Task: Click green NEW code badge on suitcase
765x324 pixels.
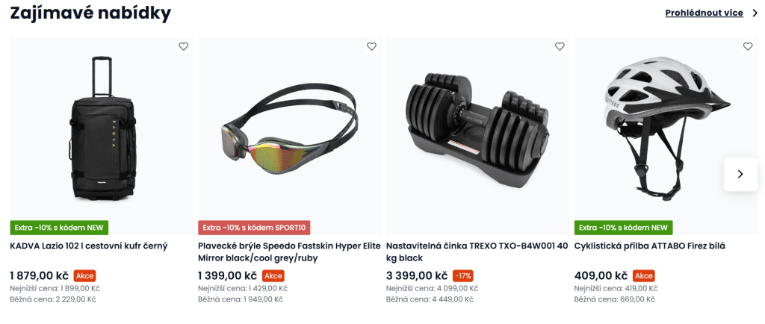Action: click(60, 228)
